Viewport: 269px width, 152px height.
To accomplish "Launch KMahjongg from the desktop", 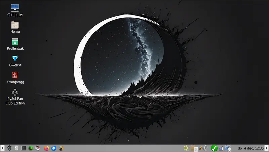I will coord(15,78).
